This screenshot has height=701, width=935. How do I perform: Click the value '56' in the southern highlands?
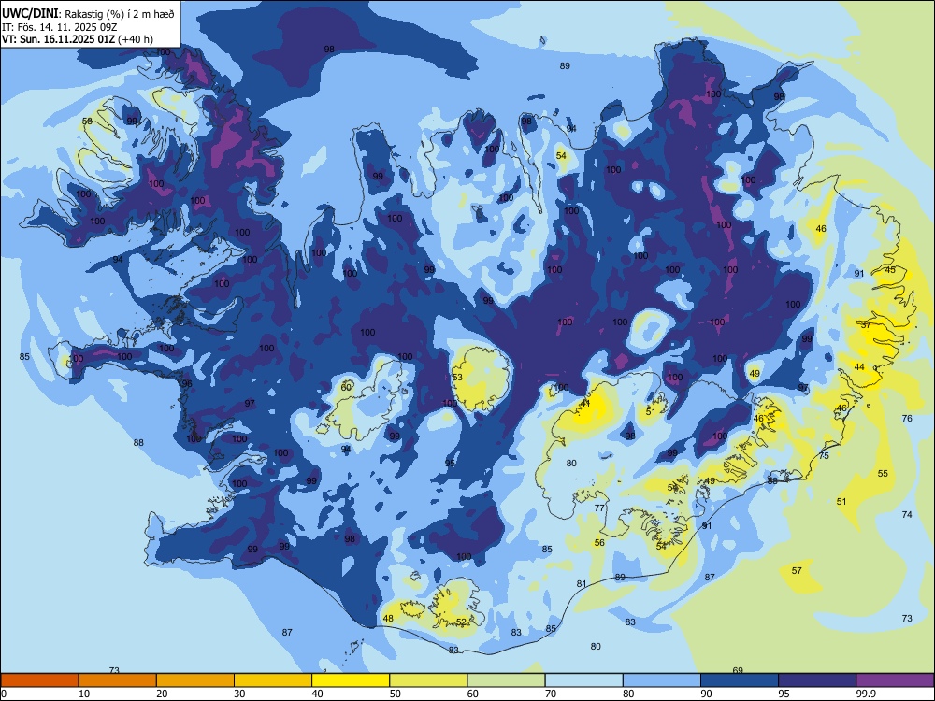(599, 542)
